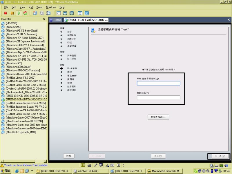Select [MS-DOS] in Favorites

pos(12,23)
